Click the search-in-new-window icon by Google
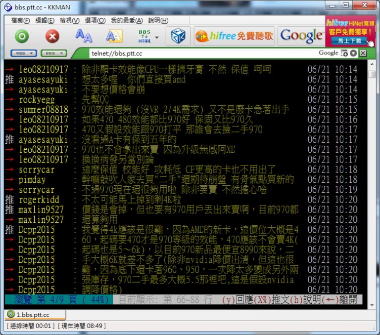 tap(344, 53)
